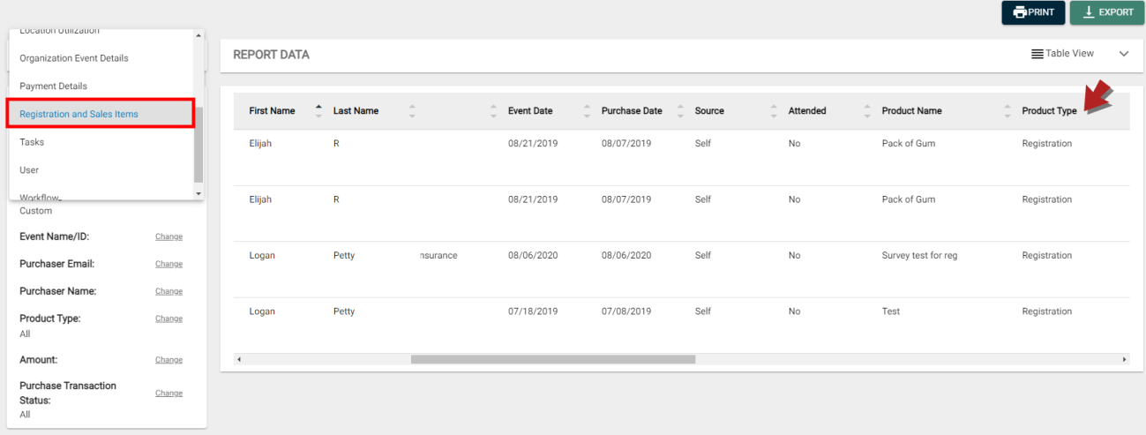
Task: Sort by Last Name column arrows
Action: tap(412, 111)
